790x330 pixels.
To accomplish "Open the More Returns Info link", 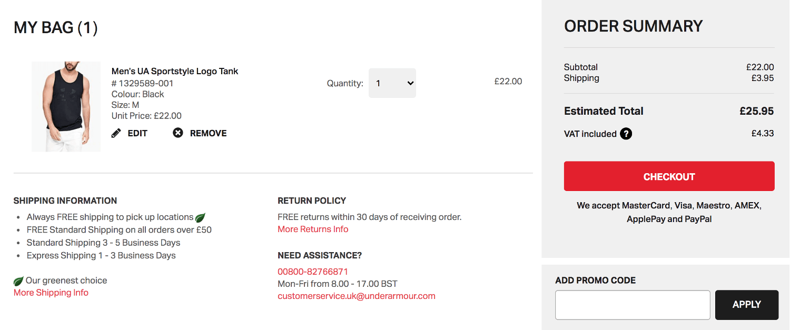I will coord(313,229).
